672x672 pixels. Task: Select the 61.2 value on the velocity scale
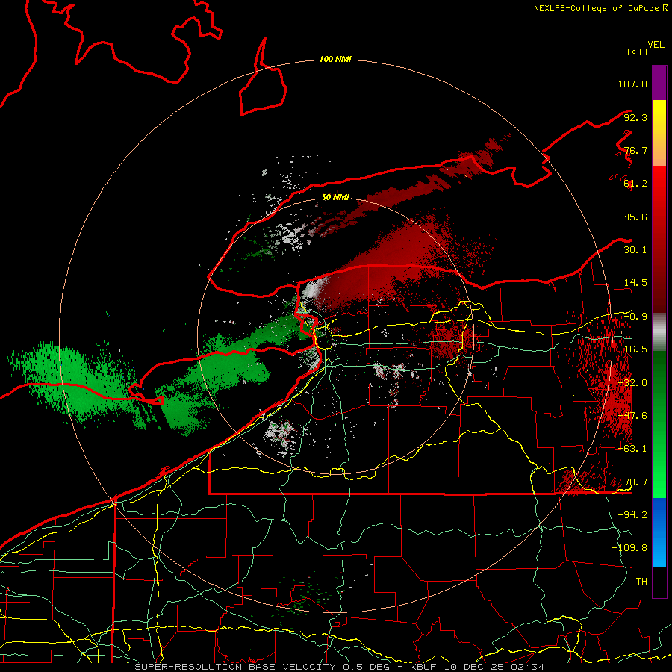pos(635,184)
